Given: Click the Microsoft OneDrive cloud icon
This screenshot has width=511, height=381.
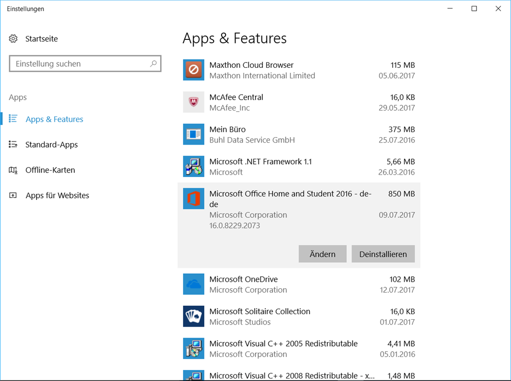Looking at the screenshot, I should (x=194, y=284).
